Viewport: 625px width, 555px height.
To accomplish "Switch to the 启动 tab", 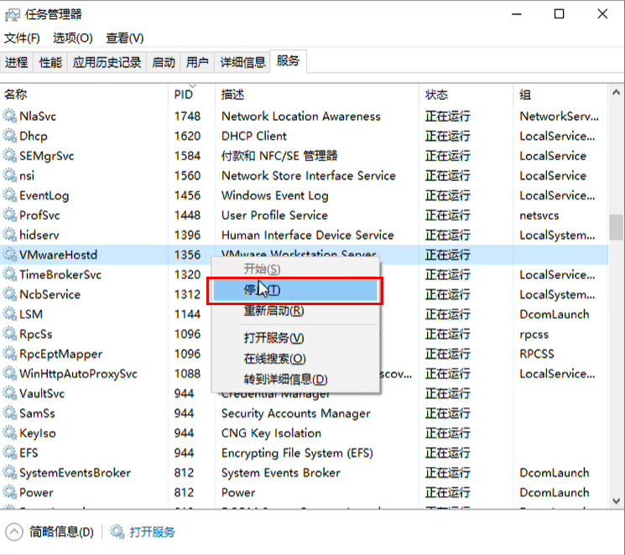I will pyautogui.click(x=164, y=62).
